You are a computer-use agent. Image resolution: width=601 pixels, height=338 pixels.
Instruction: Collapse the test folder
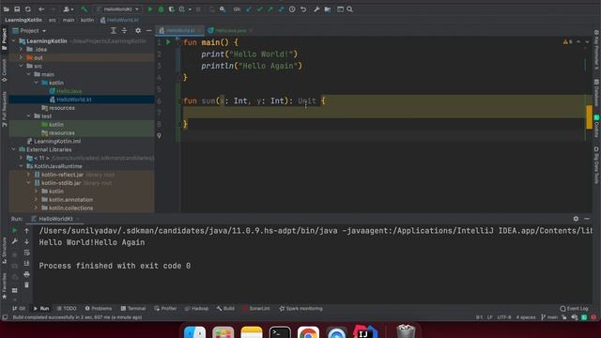tap(29, 116)
